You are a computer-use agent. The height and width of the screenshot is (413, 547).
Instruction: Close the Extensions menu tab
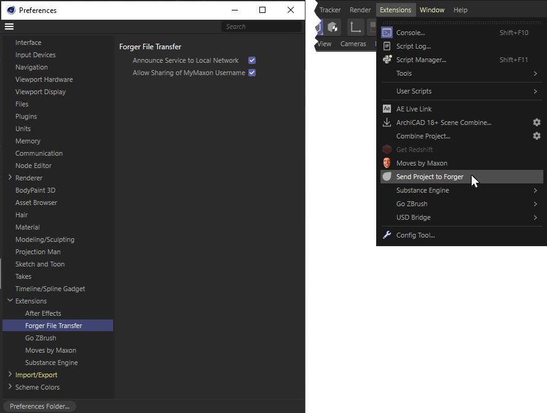(x=396, y=10)
